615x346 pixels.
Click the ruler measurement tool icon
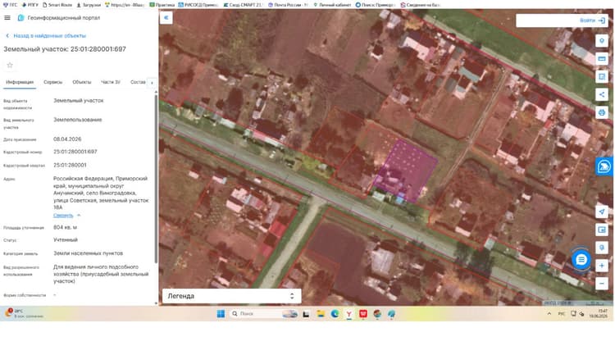[602, 59]
